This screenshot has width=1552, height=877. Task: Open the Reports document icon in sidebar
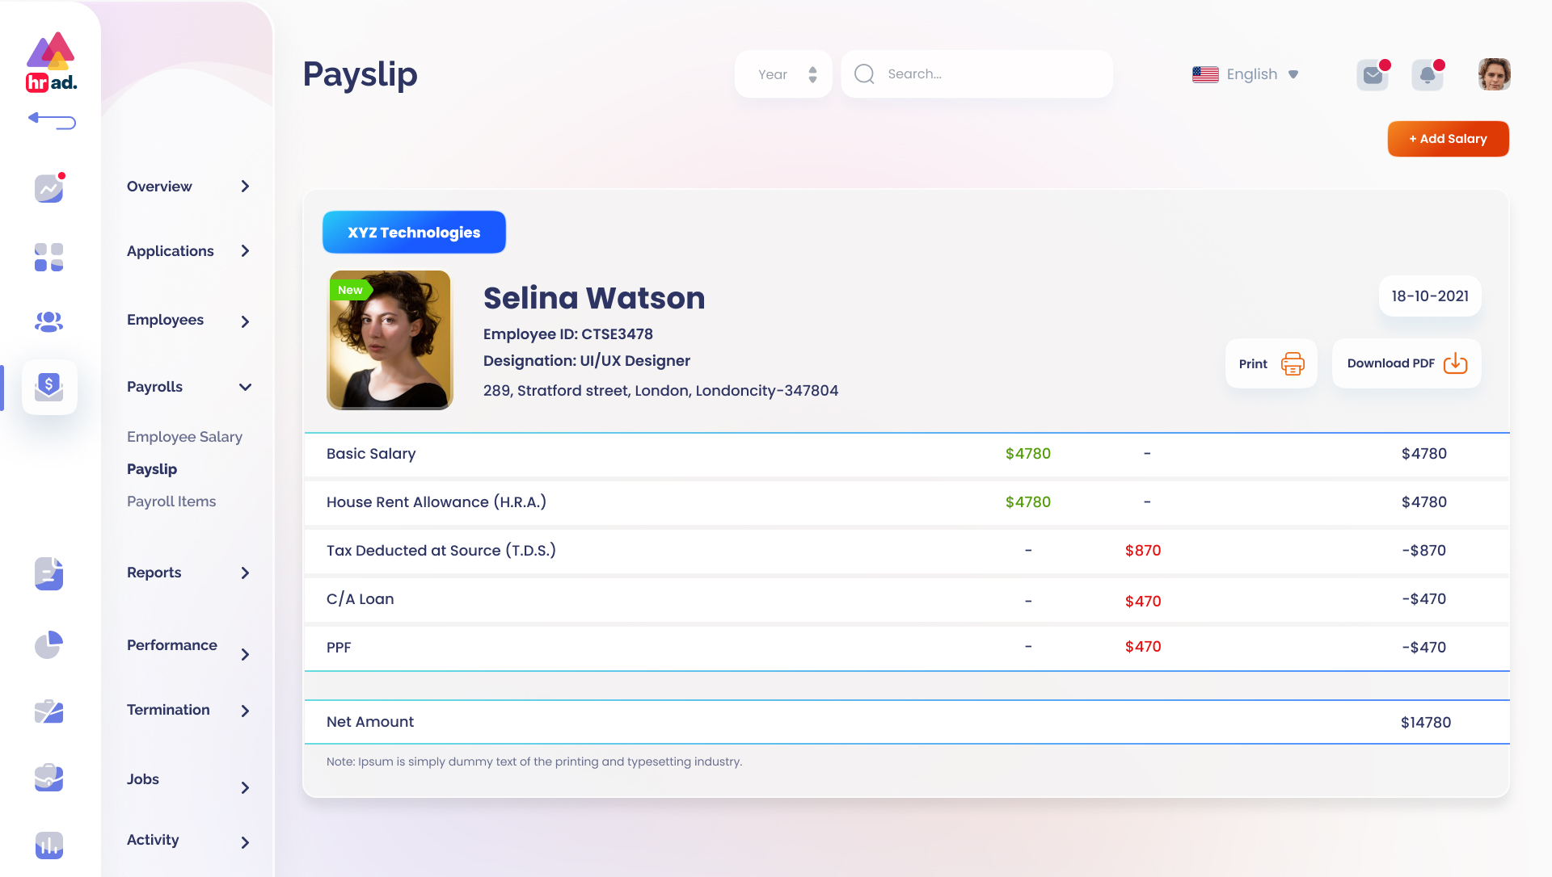point(48,573)
